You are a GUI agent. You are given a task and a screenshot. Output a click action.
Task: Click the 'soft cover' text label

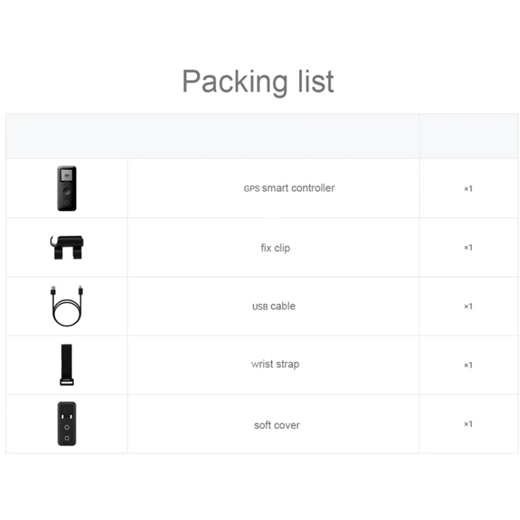(x=276, y=425)
